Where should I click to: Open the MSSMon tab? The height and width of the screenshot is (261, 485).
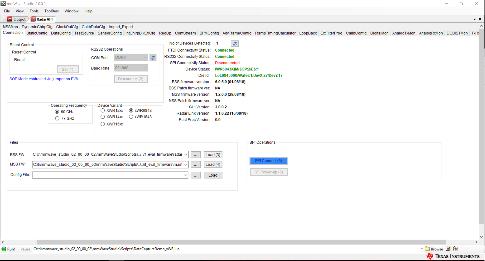pyautogui.click(x=10, y=27)
